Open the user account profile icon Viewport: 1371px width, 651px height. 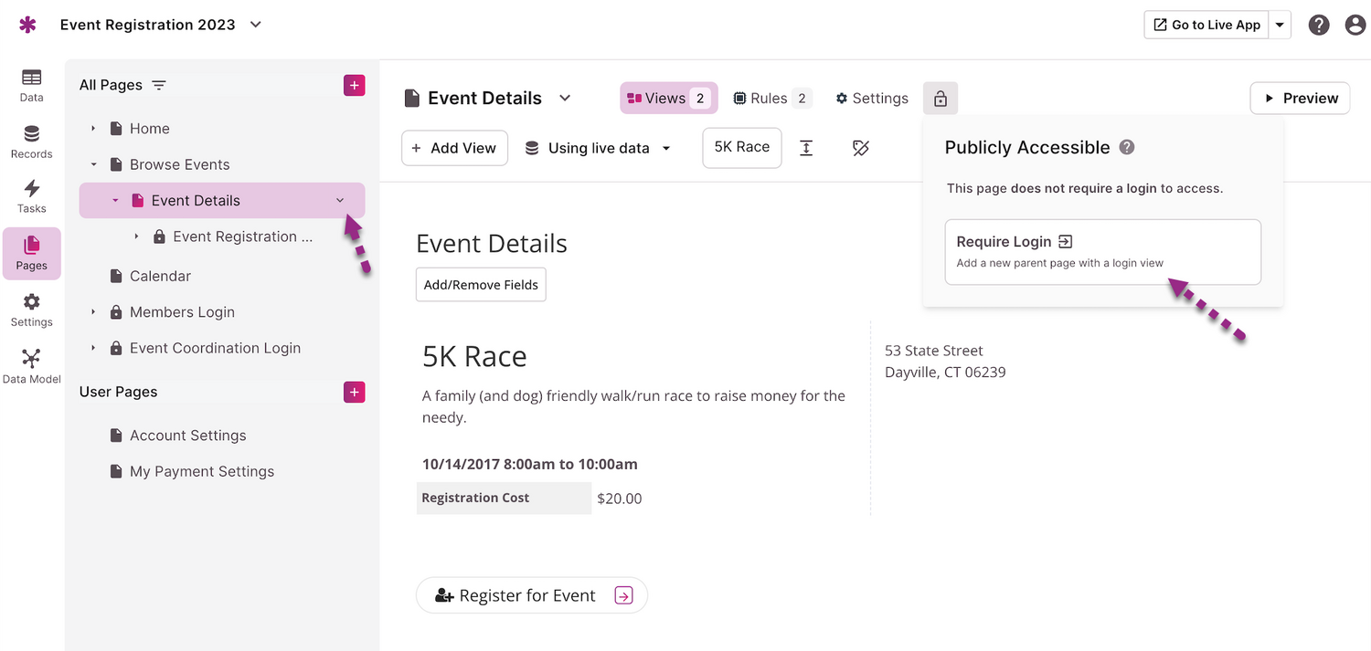coord(1355,25)
